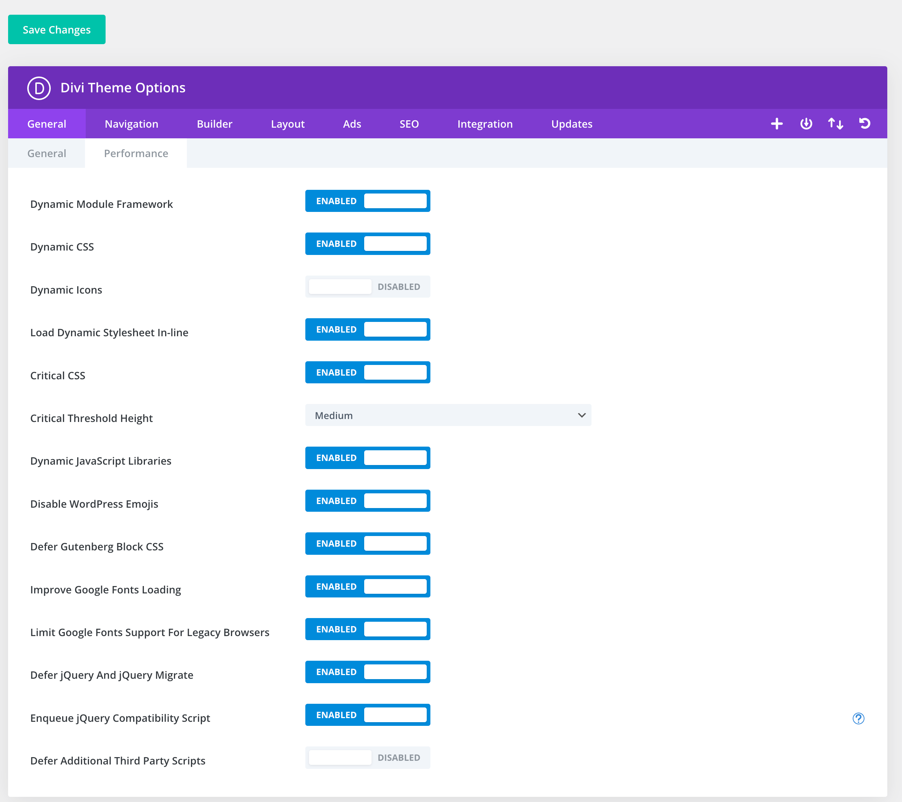The image size is (902, 802).
Task: Click the Dynamic Icons label
Action: [66, 290]
